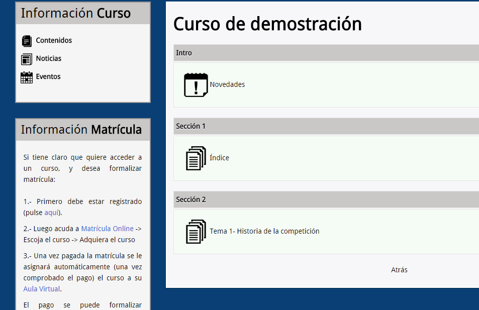Visit the Aula Virtual link
Viewport: 479px width, 310px height.
[42, 289]
